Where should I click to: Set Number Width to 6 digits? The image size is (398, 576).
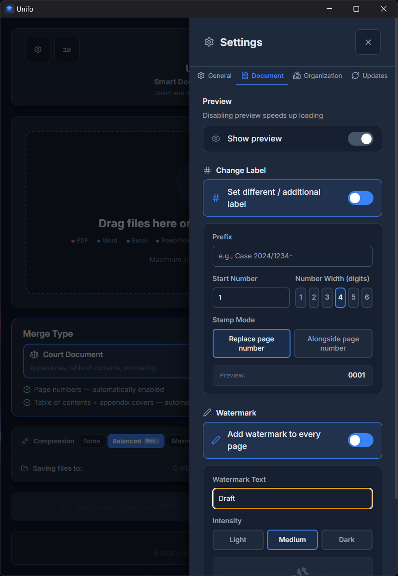[366, 297]
